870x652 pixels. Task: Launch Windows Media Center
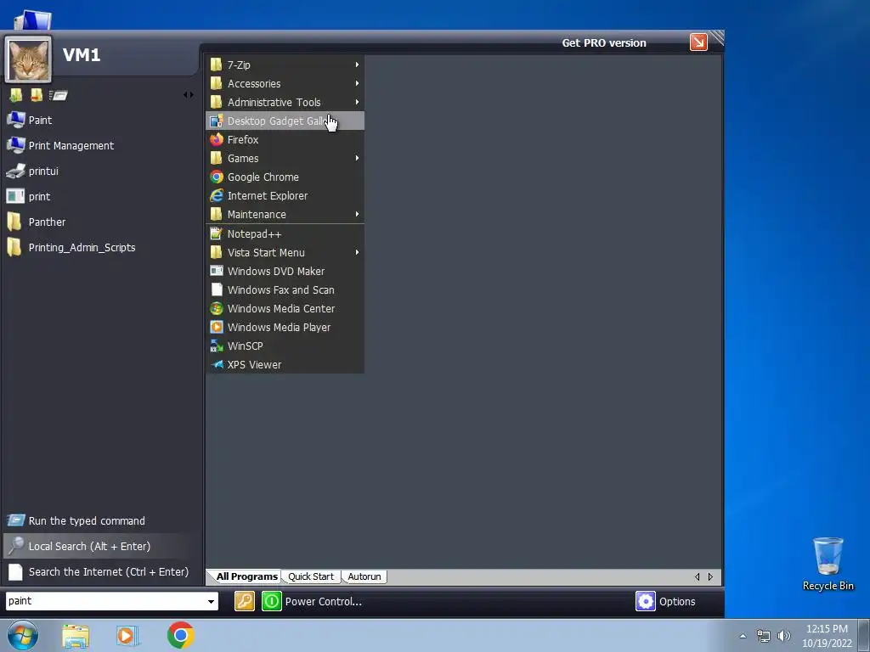(x=285, y=308)
